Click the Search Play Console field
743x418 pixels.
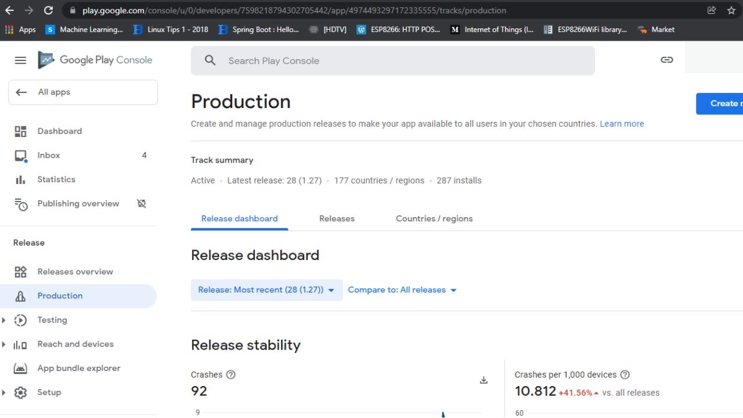tap(393, 60)
